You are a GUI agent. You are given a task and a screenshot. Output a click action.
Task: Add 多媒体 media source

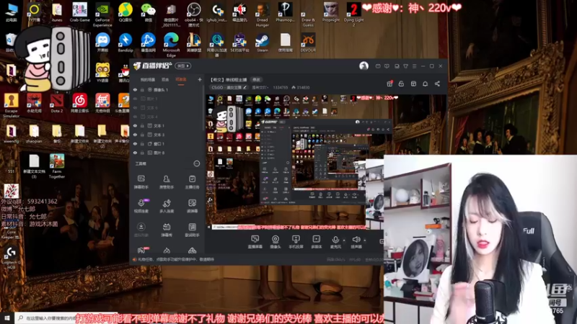coord(317,242)
